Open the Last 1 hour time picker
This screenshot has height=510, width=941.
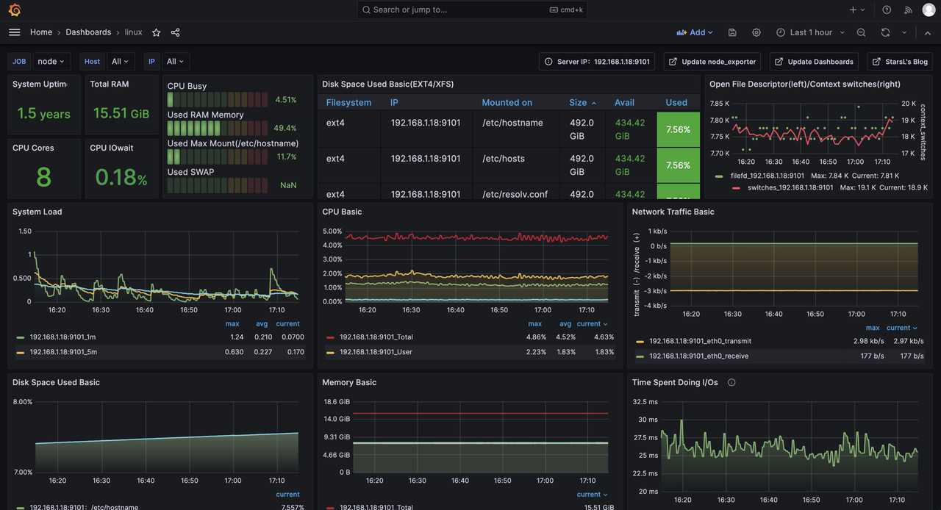(810, 32)
